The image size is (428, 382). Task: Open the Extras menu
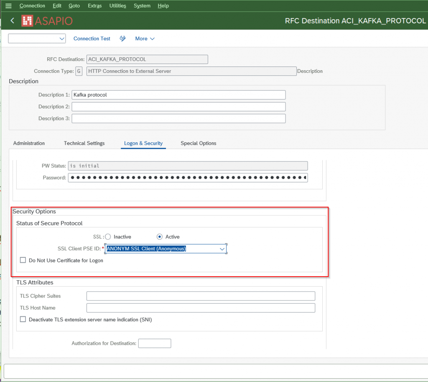[94, 6]
